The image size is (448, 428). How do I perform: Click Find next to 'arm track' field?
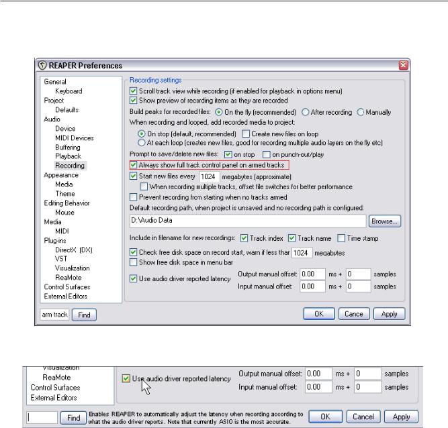84,315
